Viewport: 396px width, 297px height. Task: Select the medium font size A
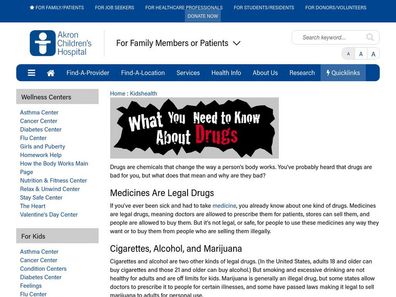coord(361,54)
